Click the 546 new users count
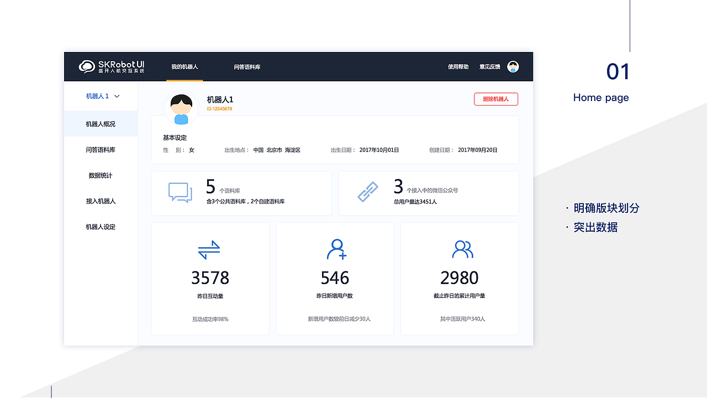Image resolution: width=707 pixels, height=398 pixels. coord(335,277)
